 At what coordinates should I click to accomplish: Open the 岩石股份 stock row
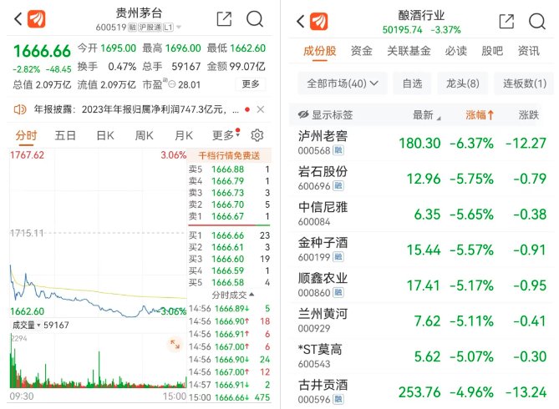(422, 179)
